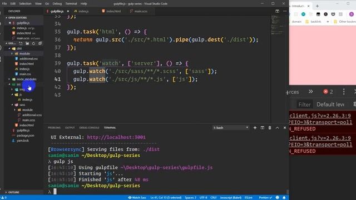
Task: Close the gulpfile.js editor tab
Action: (x=68, y=11)
